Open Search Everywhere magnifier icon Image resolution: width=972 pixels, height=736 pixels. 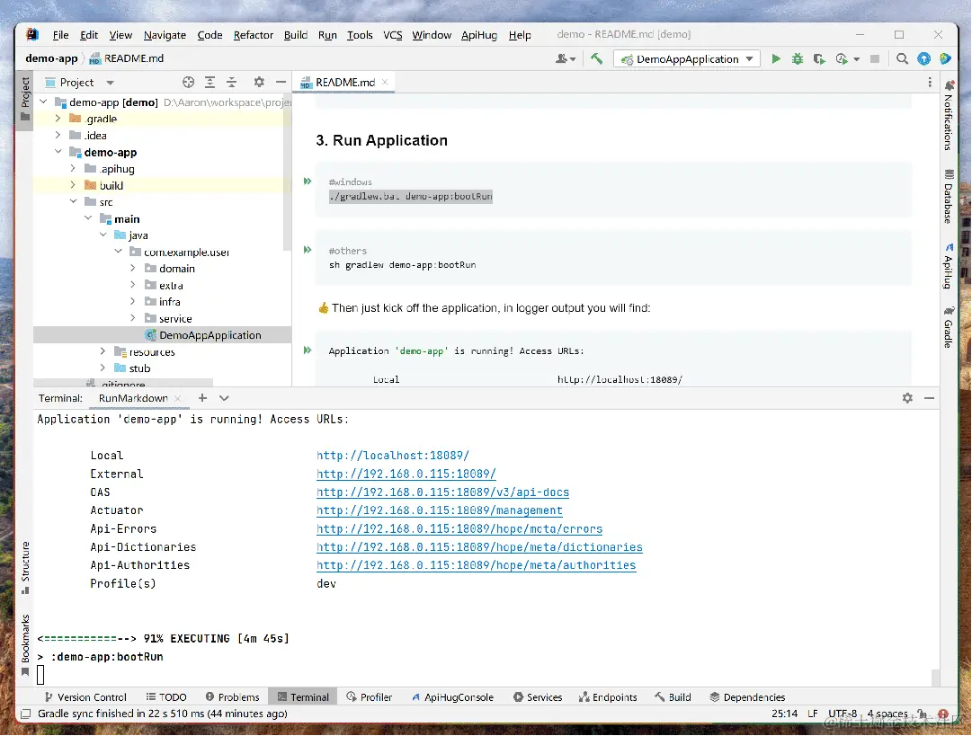(x=902, y=58)
